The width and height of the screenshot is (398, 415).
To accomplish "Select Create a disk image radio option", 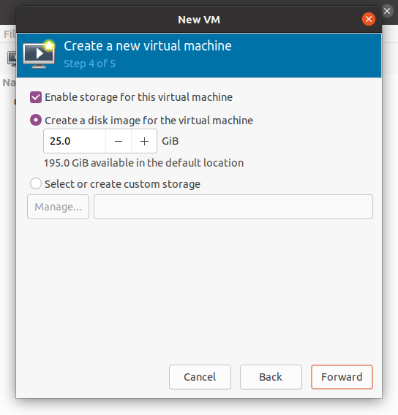I will [x=36, y=120].
